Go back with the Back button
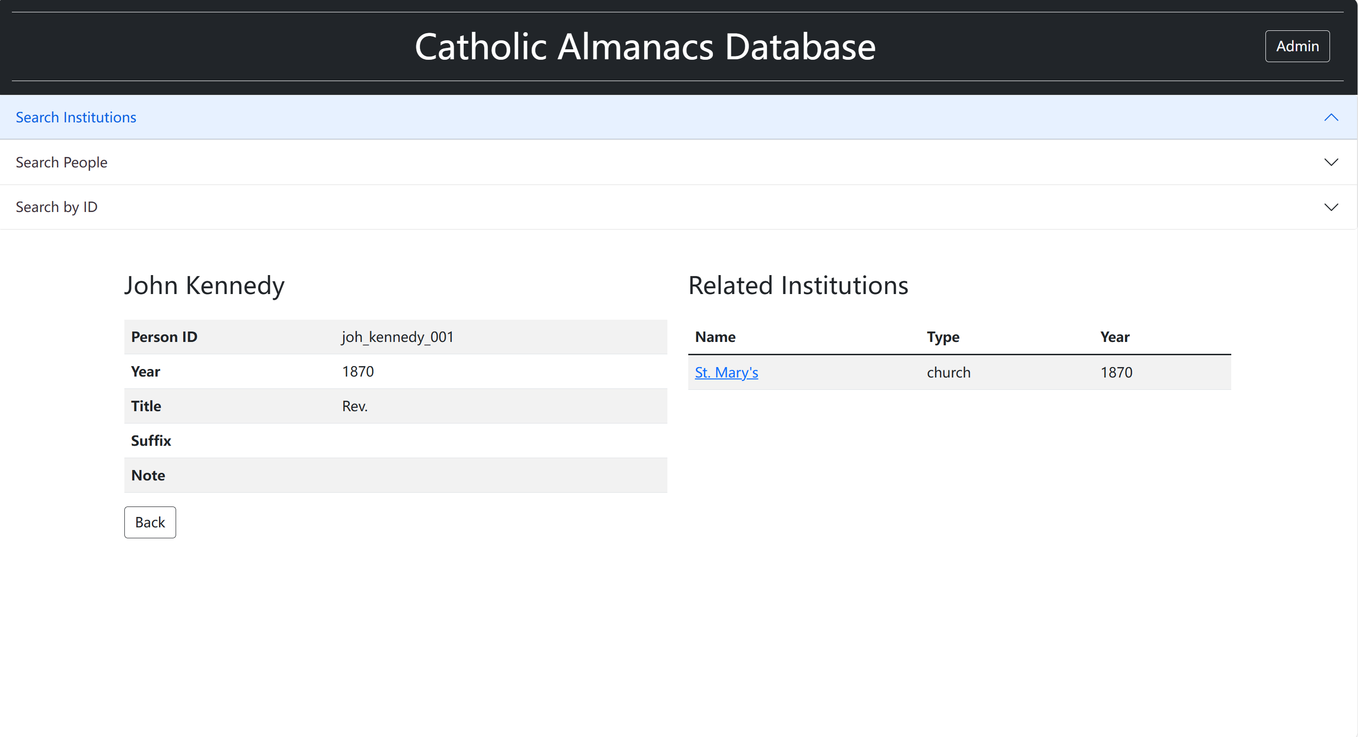 [150, 522]
